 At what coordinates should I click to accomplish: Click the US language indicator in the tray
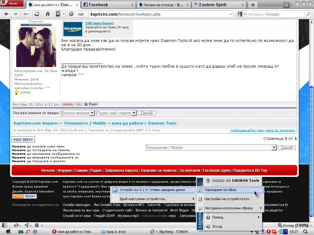(285, 232)
